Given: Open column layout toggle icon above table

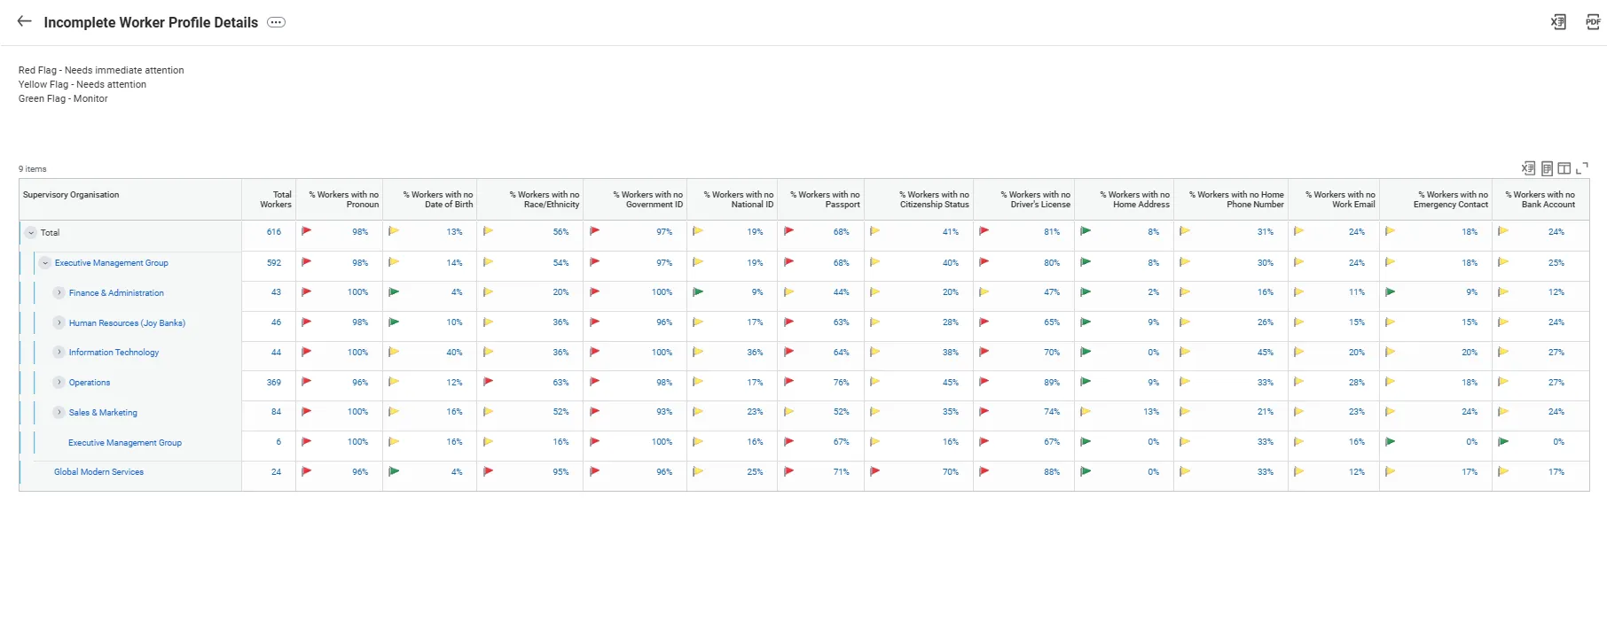Looking at the screenshot, I should 1564,168.
